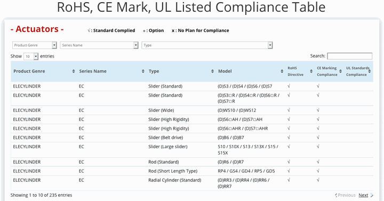Click in the Search input field
Image resolution: width=384 pixels, height=201 pixels.
click(x=349, y=56)
